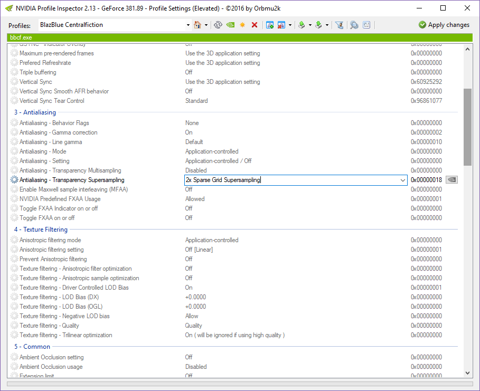Open the bit value editor icon

(x=366, y=25)
